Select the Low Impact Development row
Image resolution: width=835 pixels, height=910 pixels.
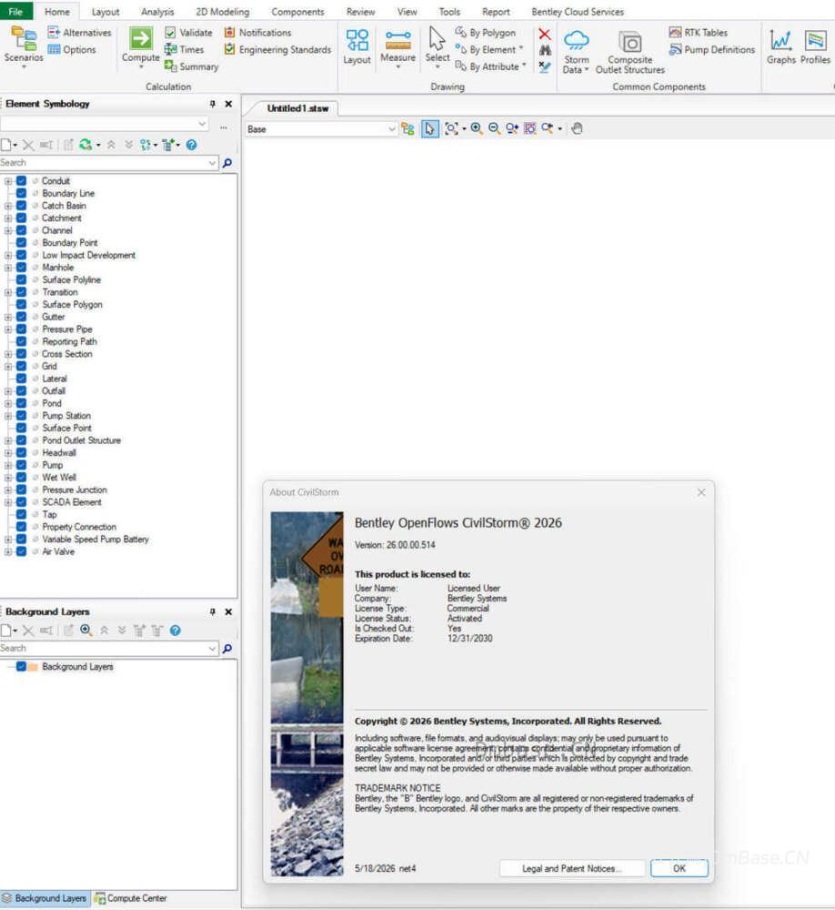[x=88, y=255]
